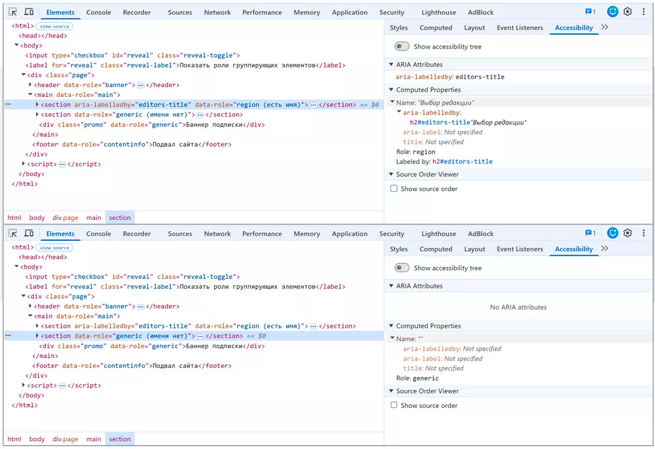
Task: Expand collapsed script content ellipsis in bottom panel
Action: (62, 386)
